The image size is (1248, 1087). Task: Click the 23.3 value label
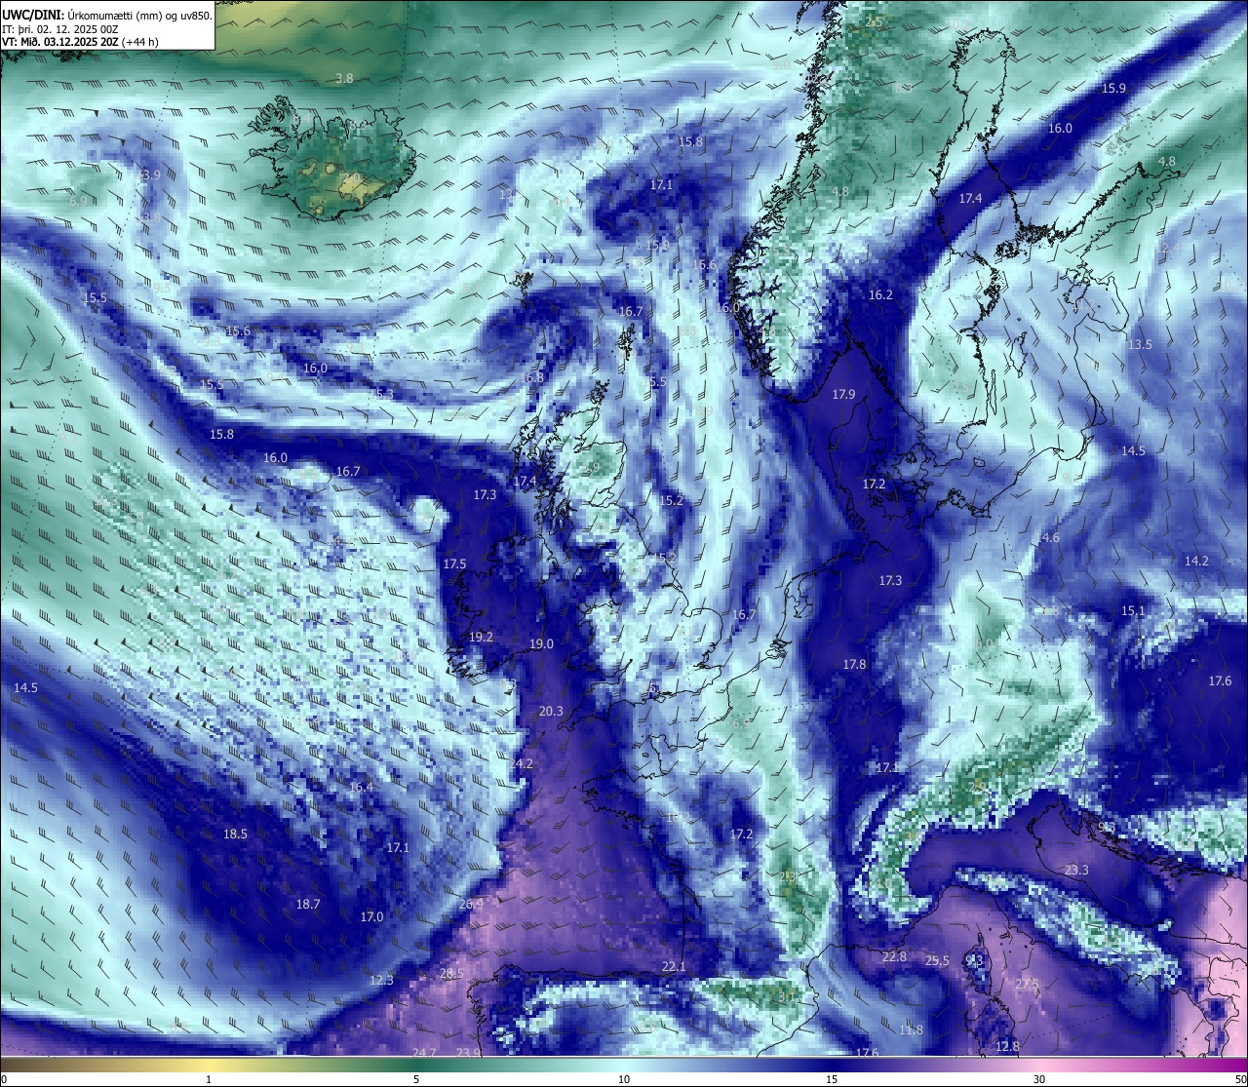pyautogui.click(x=1076, y=870)
